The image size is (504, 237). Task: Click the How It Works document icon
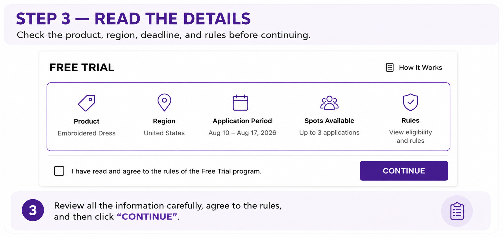pyautogui.click(x=390, y=67)
